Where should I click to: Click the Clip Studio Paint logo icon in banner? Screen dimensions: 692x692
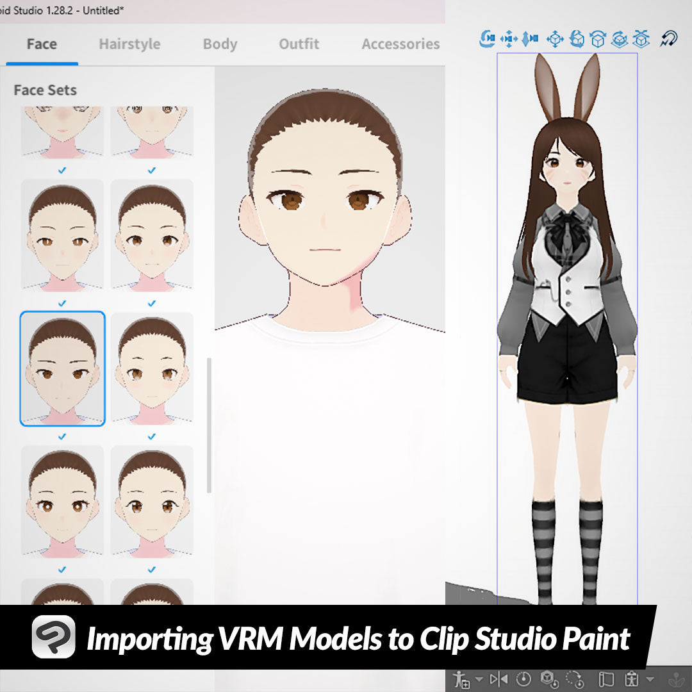pyautogui.click(x=54, y=637)
